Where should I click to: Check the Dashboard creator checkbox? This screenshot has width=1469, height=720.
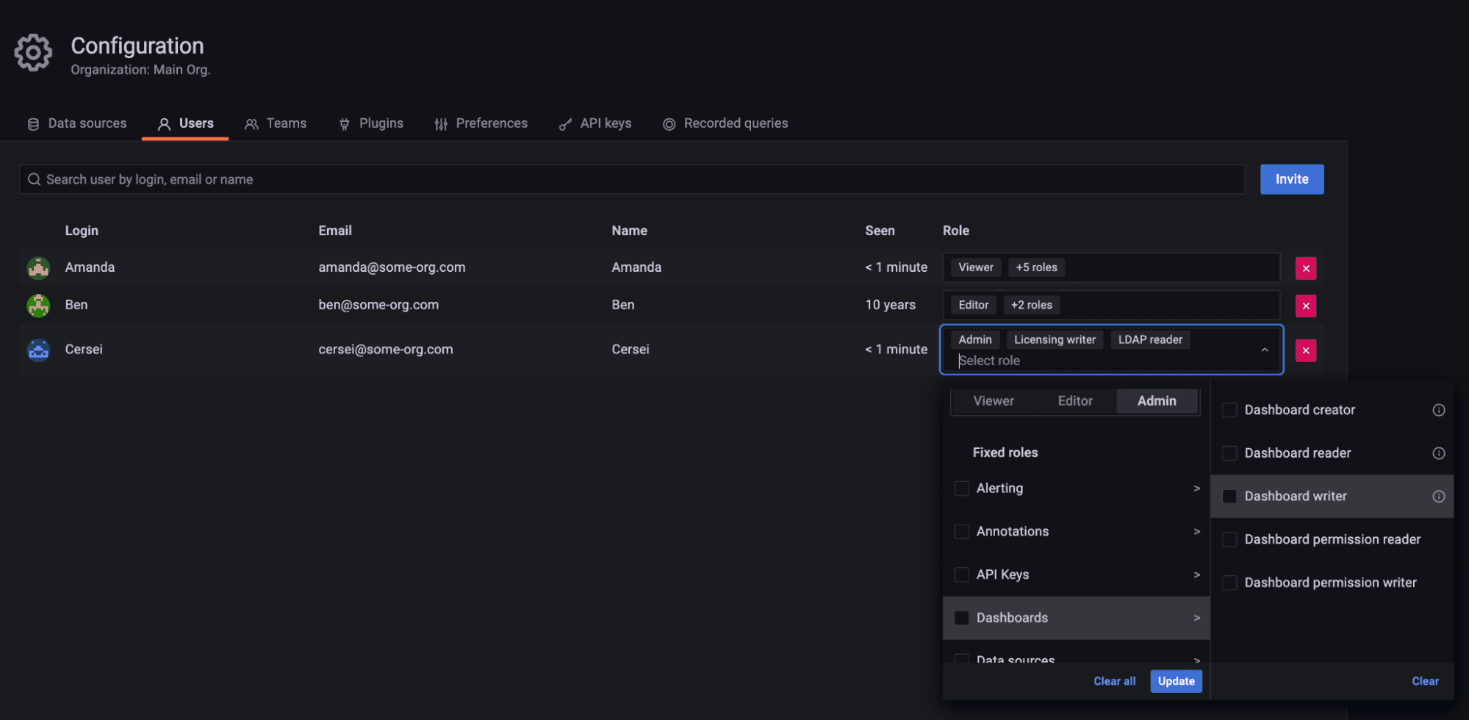(x=1229, y=410)
